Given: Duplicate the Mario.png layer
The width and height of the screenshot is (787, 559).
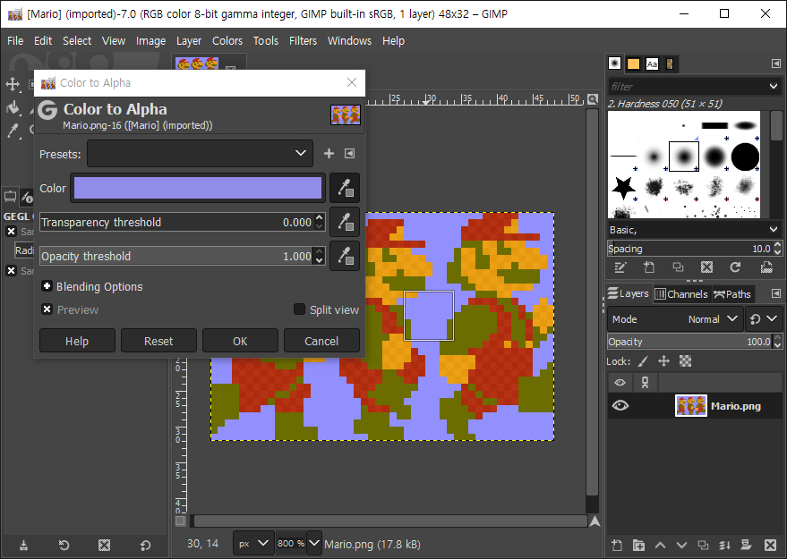Looking at the screenshot, I should [x=703, y=545].
